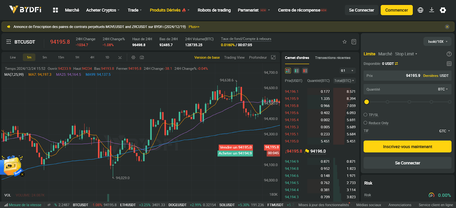
Task: Open the Marché nav item
Action: point(72,10)
